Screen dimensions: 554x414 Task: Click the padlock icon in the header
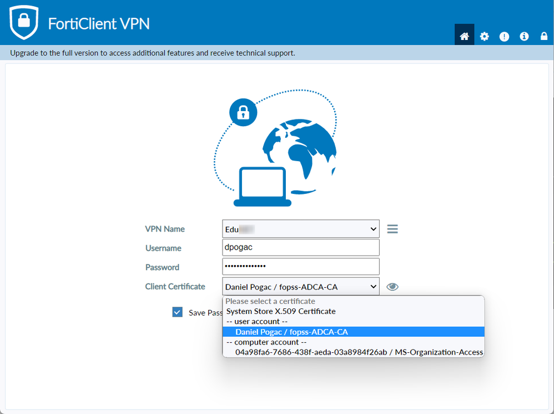point(544,36)
